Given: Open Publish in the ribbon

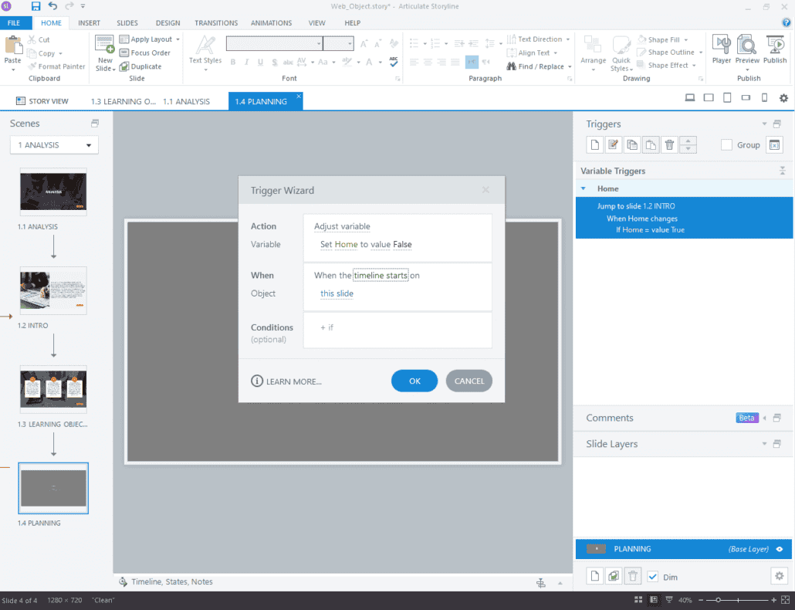Looking at the screenshot, I should [774, 50].
